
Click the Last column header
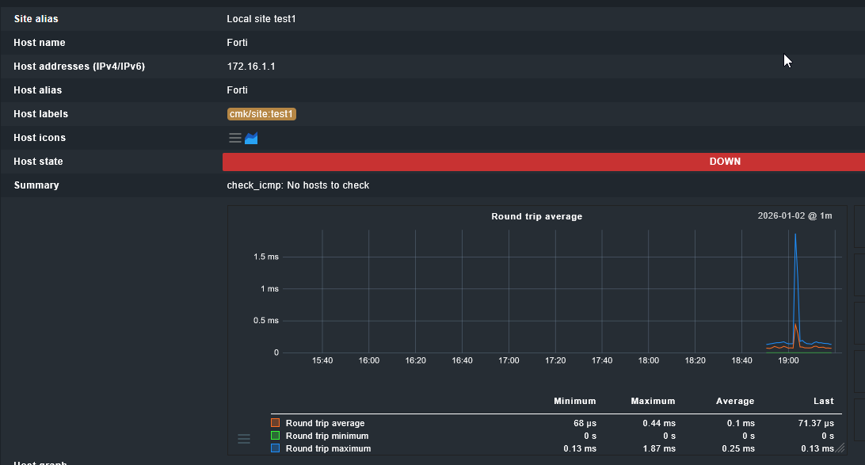coord(823,402)
